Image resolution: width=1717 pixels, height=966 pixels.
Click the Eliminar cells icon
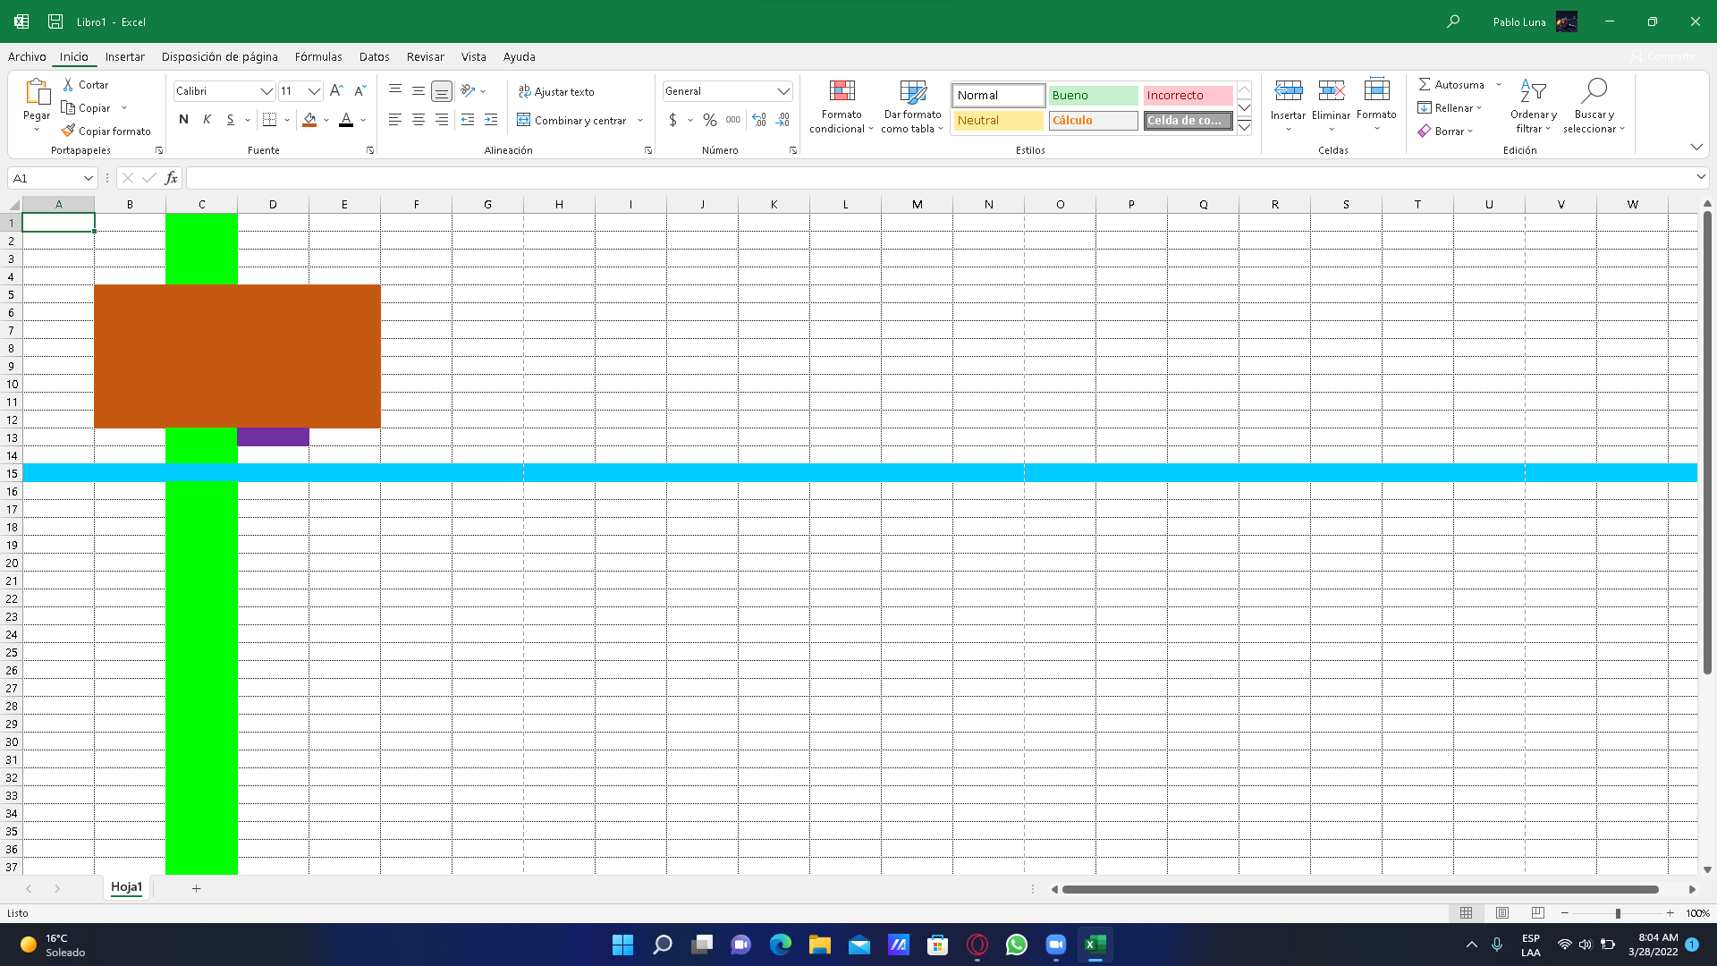[1332, 90]
